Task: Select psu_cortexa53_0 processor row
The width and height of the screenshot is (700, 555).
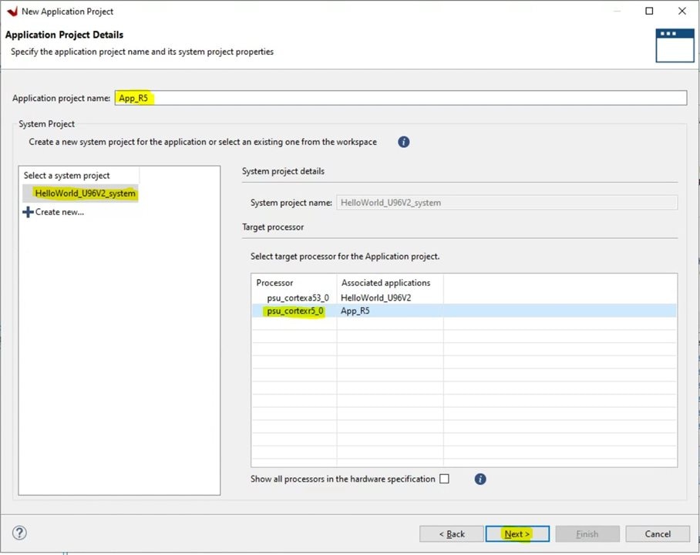Action: pos(292,298)
